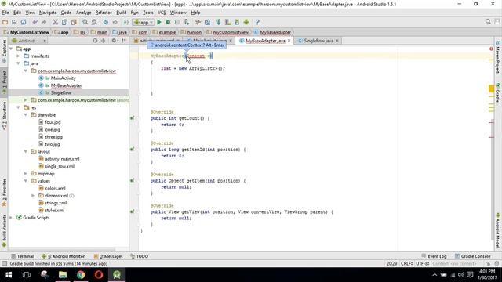
Task: Click the Undo arrow icon
Action: coord(35,22)
